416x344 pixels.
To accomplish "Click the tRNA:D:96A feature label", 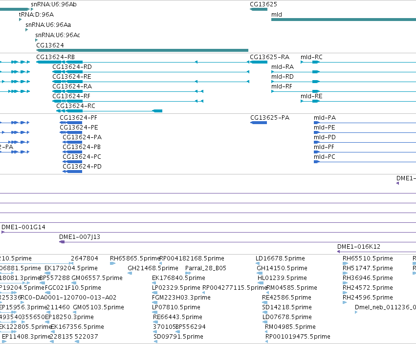I will click(36, 15).
